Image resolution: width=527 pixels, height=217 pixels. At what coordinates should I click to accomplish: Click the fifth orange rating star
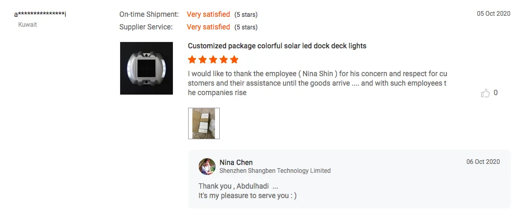coord(234,59)
